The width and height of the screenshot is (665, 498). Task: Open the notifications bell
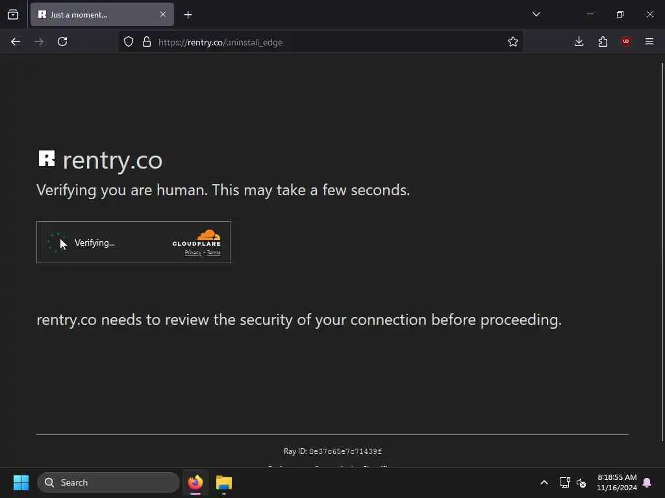pyautogui.click(x=647, y=482)
